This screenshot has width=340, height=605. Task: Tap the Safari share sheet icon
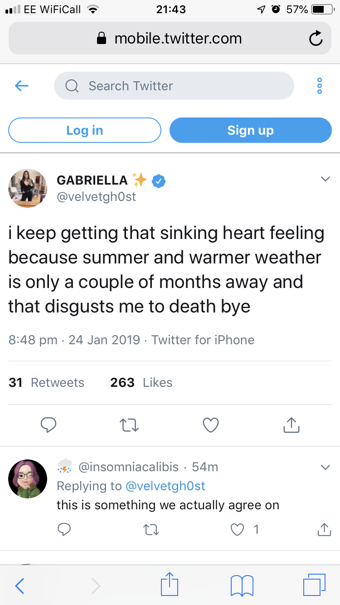(x=169, y=584)
